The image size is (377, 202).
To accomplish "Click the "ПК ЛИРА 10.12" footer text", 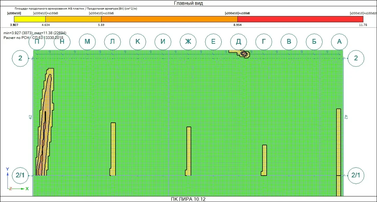I will [x=188, y=199].
